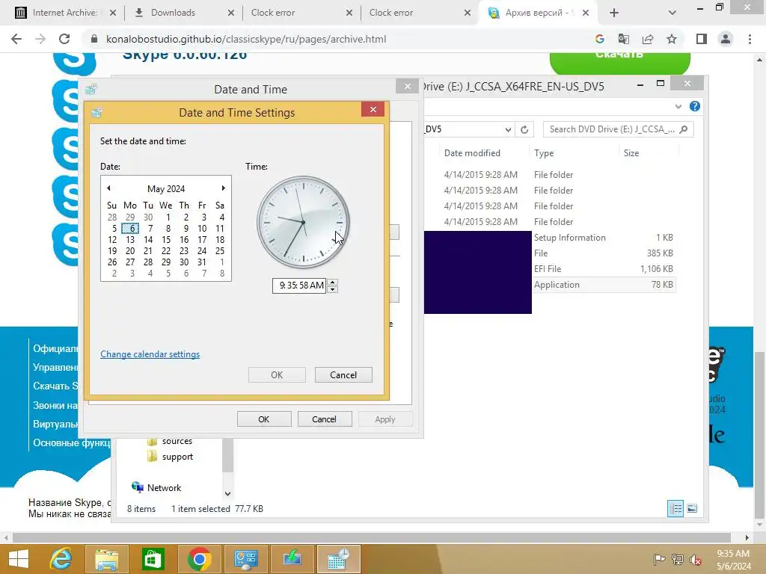Click the address bar URL
The width and height of the screenshot is (766, 574).
tap(246, 39)
